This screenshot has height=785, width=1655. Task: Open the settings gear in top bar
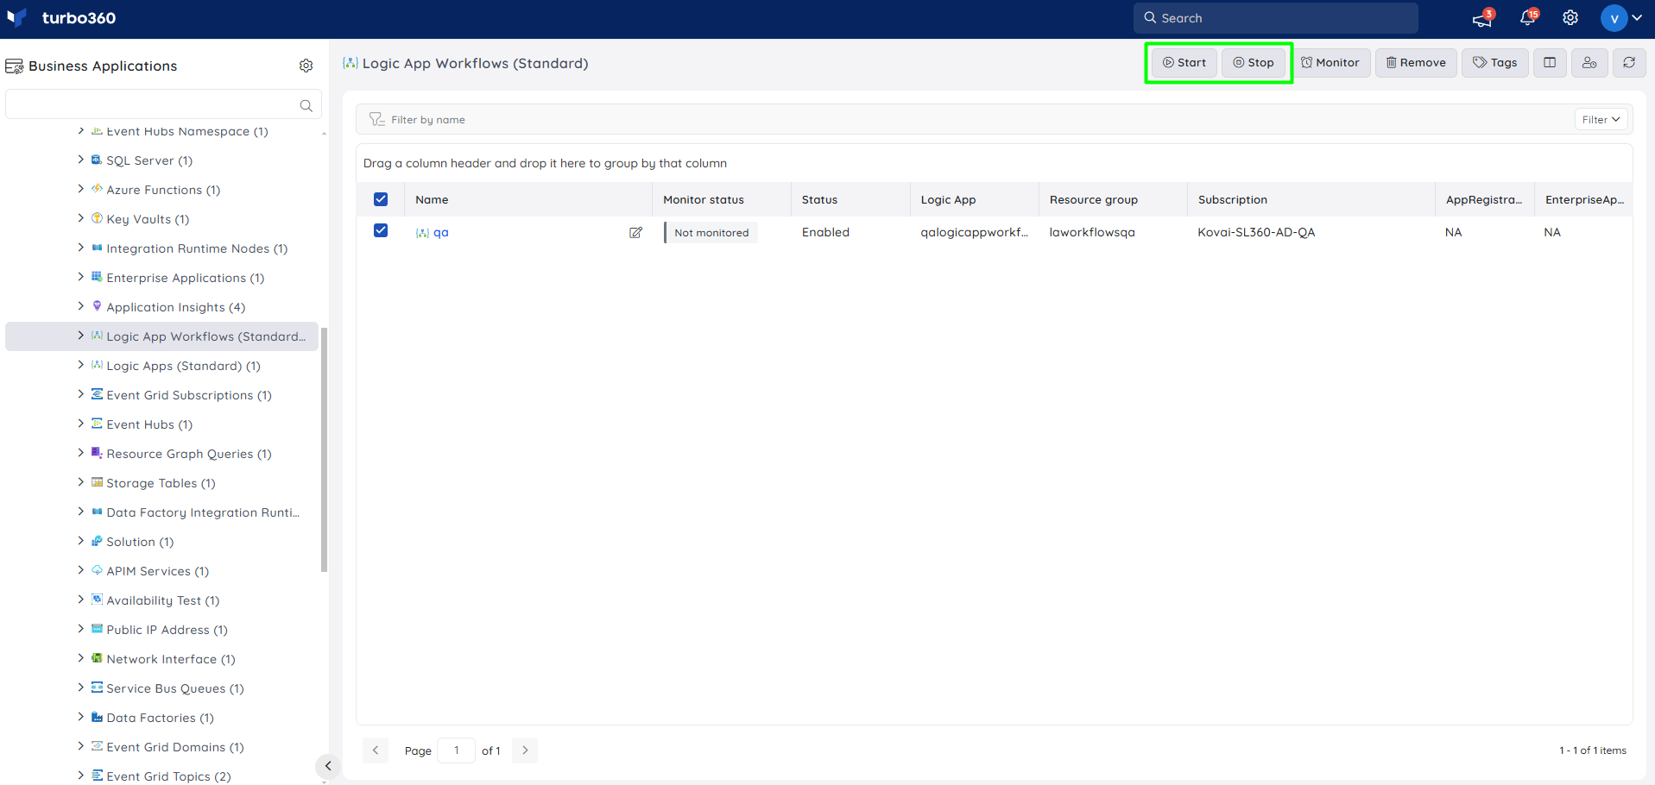click(1570, 18)
